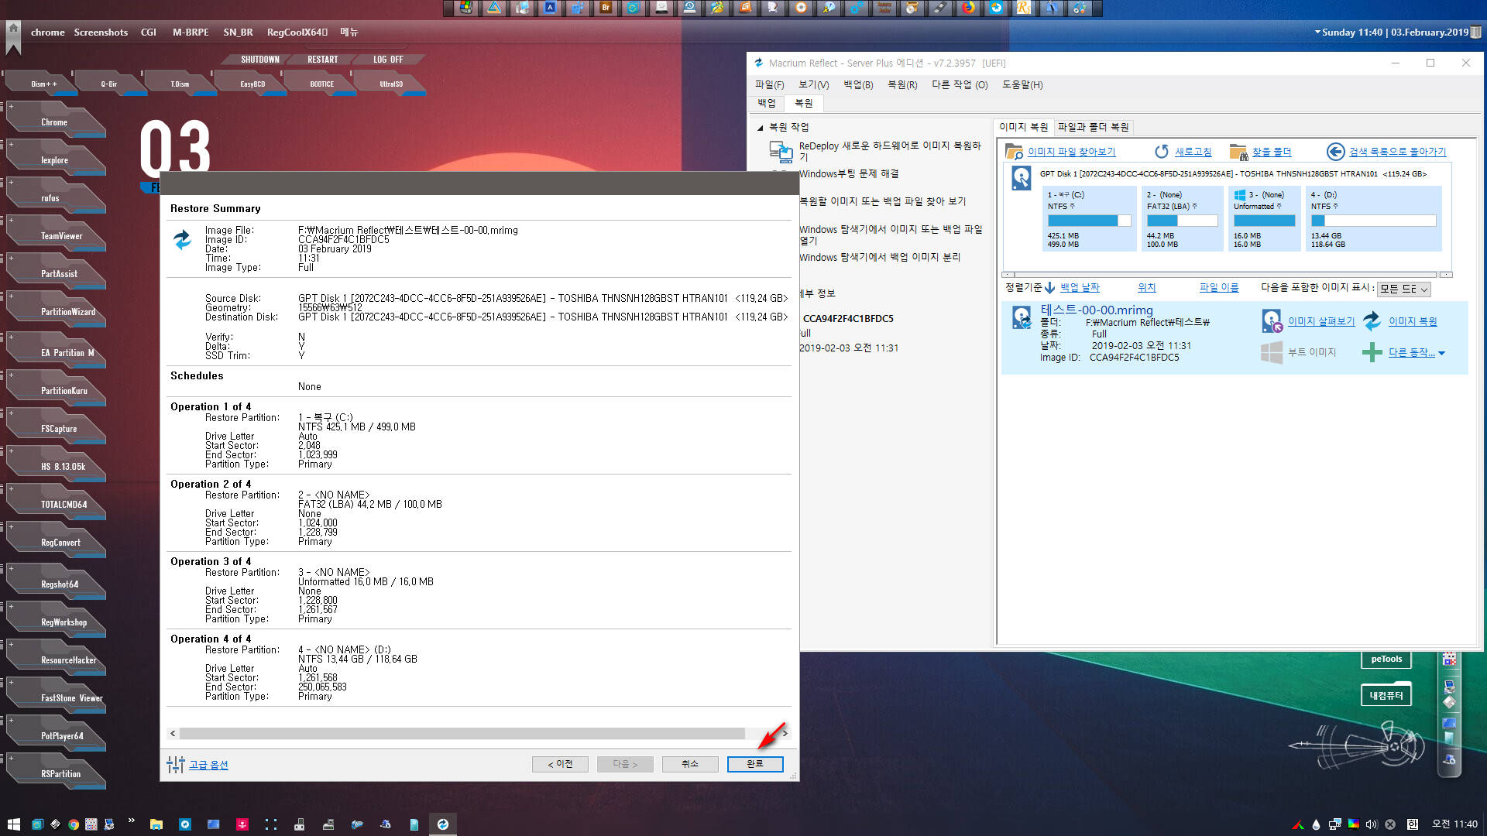Open the 도움말(H) help menu

click(x=1022, y=84)
